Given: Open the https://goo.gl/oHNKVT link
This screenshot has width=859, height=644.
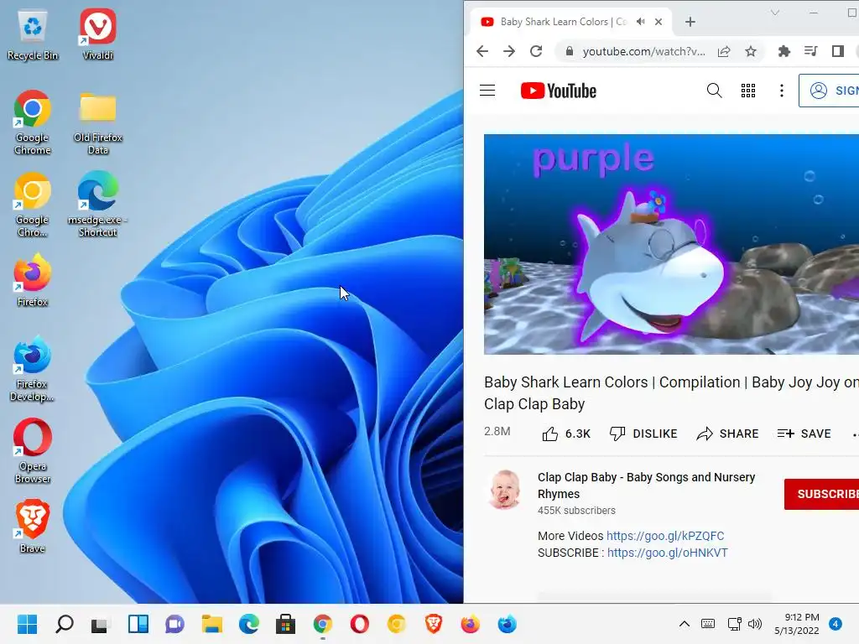Looking at the screenshot, I should coord(667,553).
